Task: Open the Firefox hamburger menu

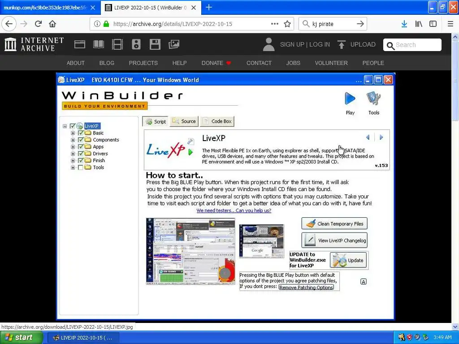Action: coord(450,24)
